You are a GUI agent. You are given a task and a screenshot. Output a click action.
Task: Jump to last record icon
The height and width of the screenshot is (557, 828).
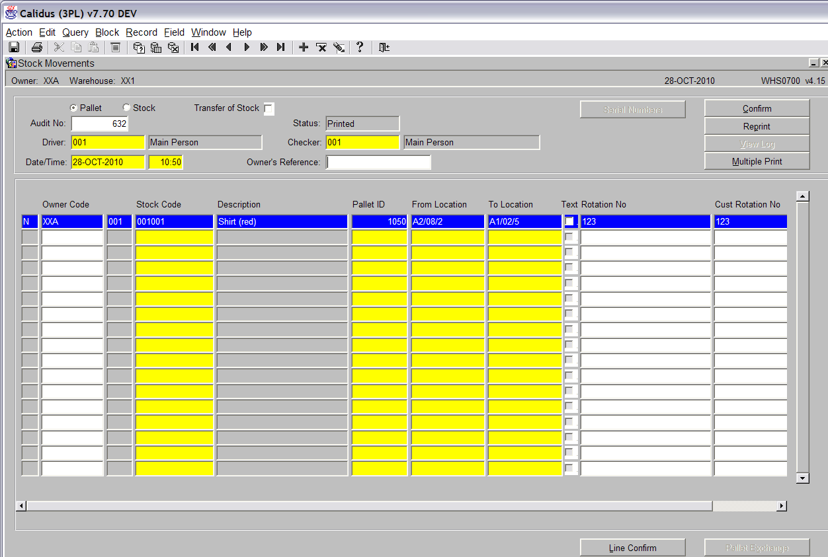coord(281,47)
